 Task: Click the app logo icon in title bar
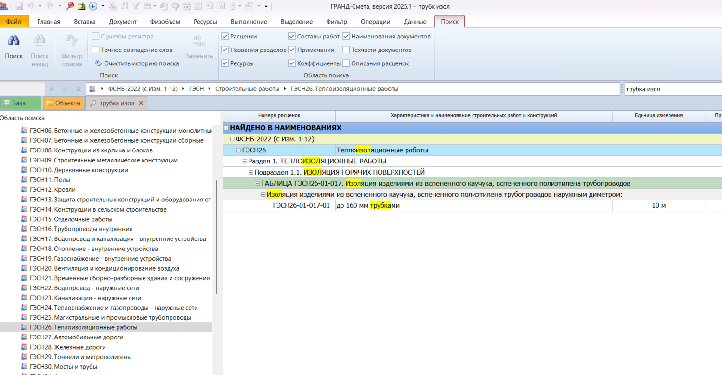click(x=4, y=6)
